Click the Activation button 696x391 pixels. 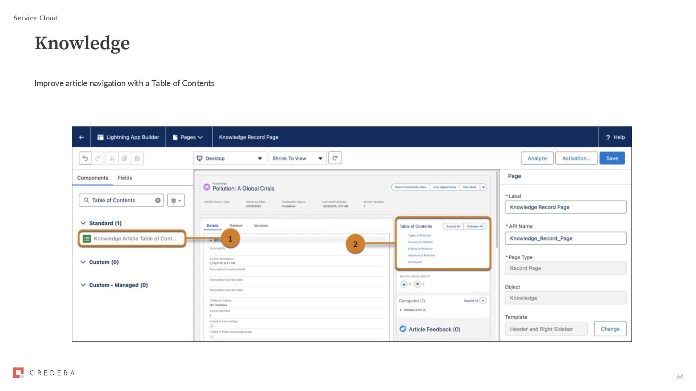(576, 158)
